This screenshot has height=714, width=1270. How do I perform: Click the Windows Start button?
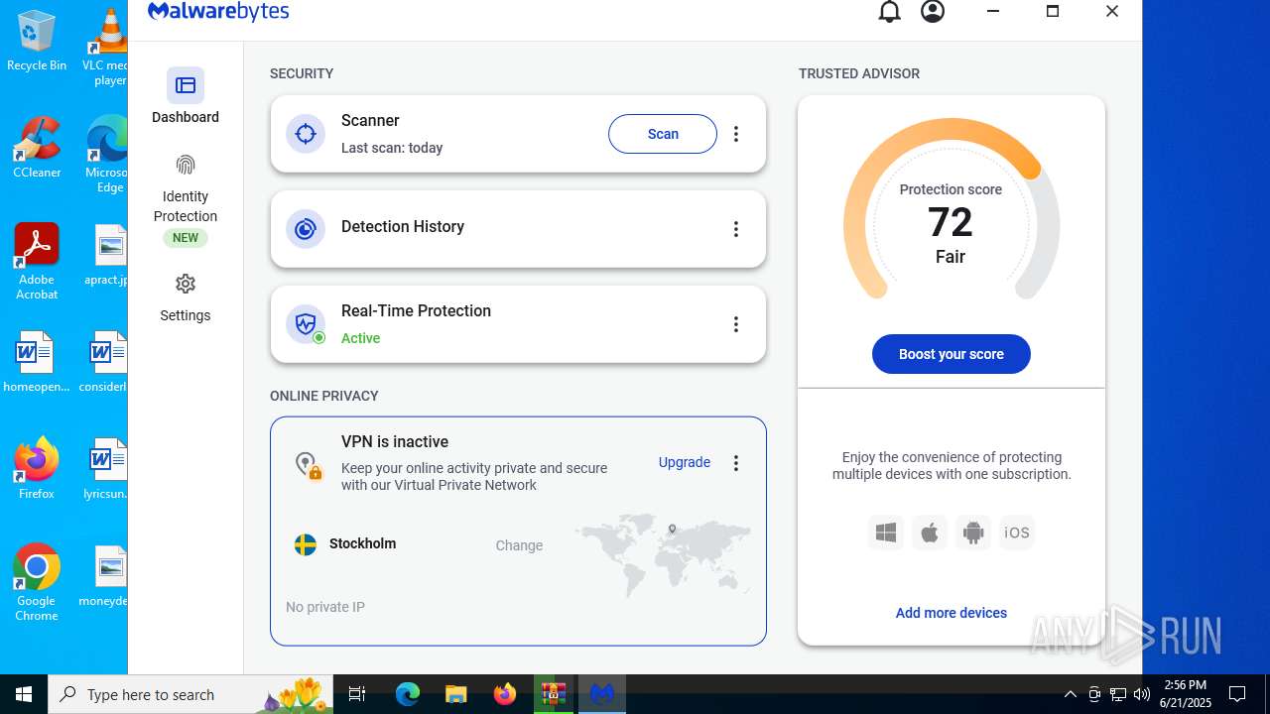[x=24, y=694]
